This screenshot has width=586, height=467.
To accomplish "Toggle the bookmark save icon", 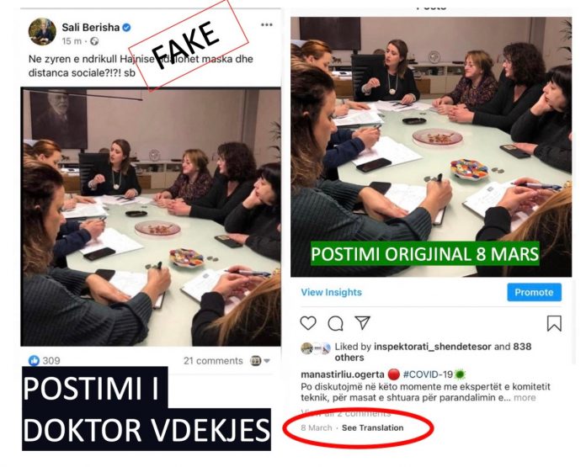I will (x=554, y=324).
